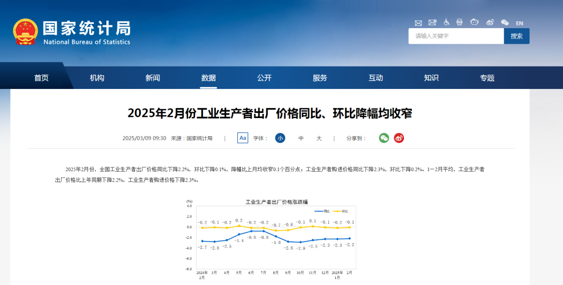
Task: Click the 字体： label
Action: point(260,138)
